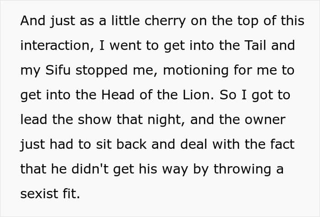
Task: Click the word "cherry" in first line
Action: tap(165, 21)
